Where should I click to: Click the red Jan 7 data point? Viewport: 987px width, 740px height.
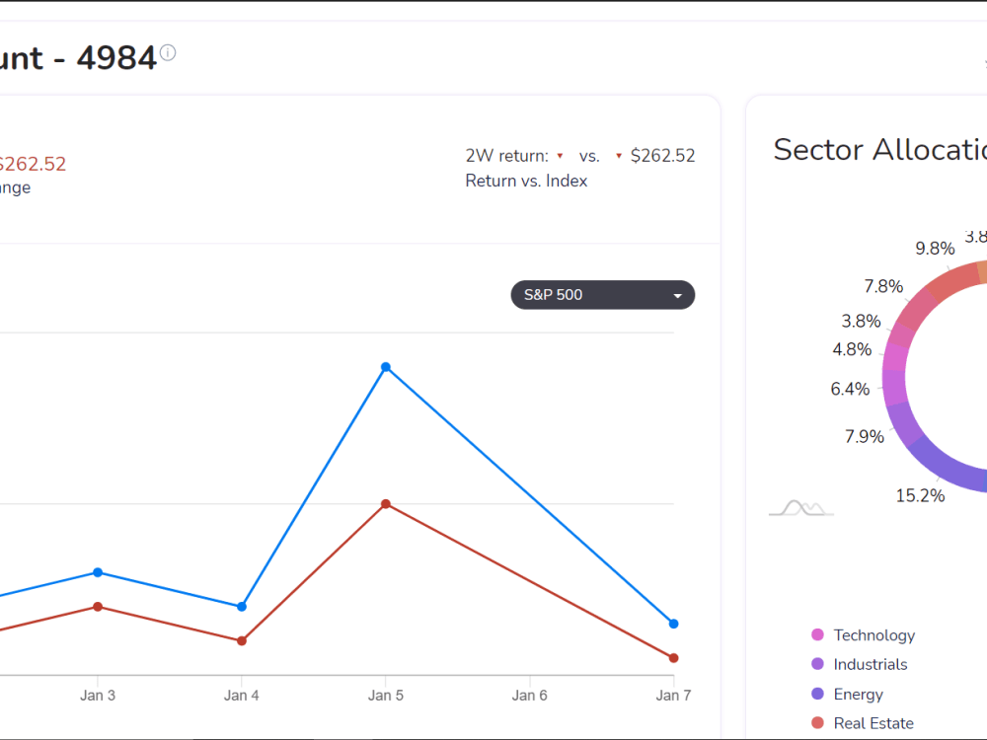coord(673,658)
